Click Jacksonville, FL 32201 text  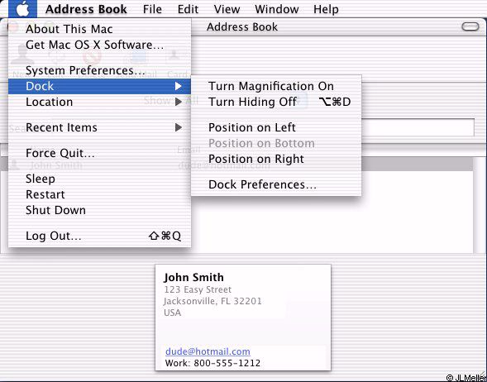212,301
